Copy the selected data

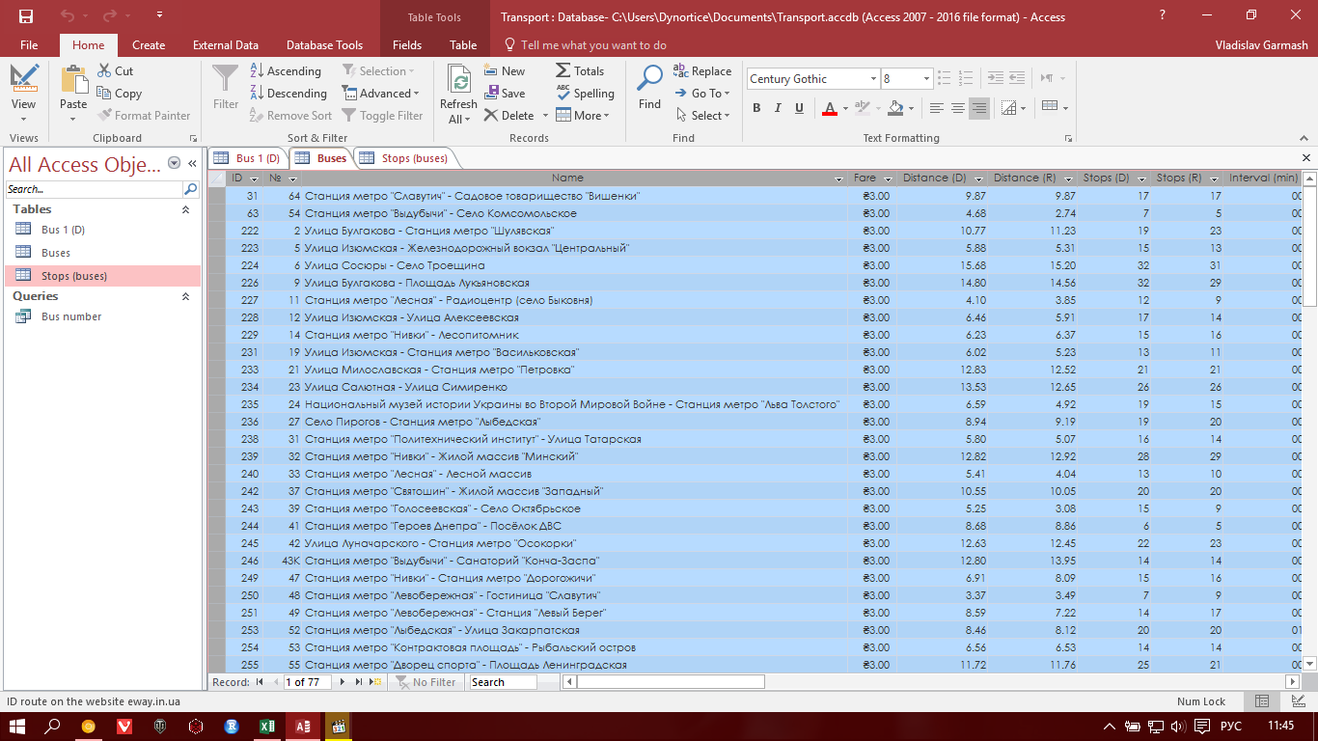tap(120, 94)
